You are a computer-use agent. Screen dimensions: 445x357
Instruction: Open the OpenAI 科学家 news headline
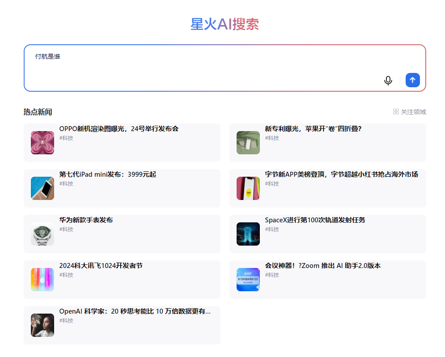click(135, 311)
